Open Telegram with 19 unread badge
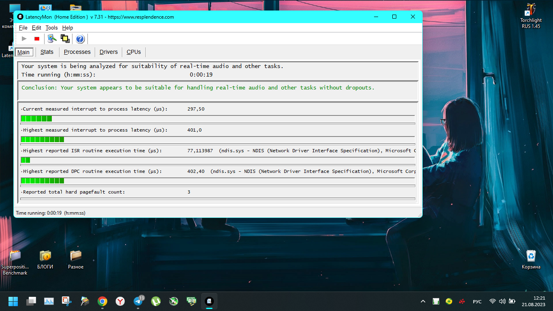Viewport: 553px width, 311px height. tap(138, 301)
